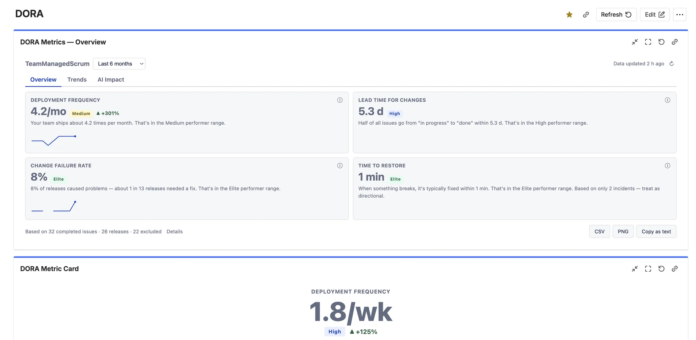Viewport: 696px width, 340px height.
Task: Open the Last 6 months period dropdown
Action: pyautogui.click(x=119, y=63)
